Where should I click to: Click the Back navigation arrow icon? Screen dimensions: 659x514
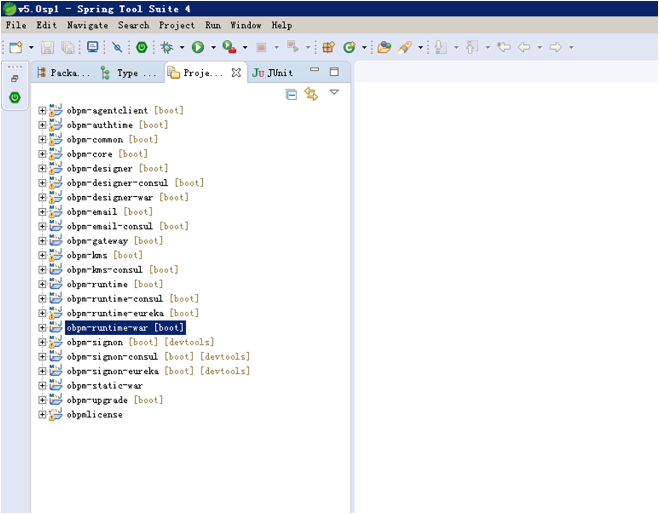pyautogui.click(x=524, y=47)
